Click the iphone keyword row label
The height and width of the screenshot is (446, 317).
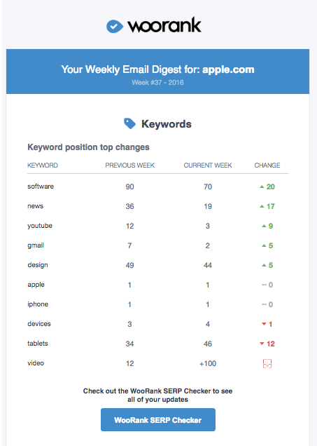38,304
